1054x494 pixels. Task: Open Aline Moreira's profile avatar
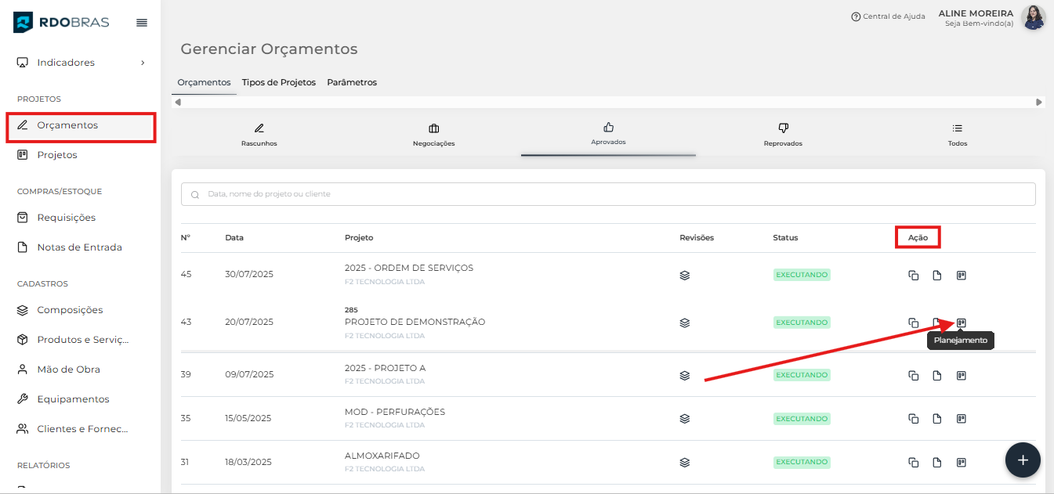click(x=1033, y=17)
